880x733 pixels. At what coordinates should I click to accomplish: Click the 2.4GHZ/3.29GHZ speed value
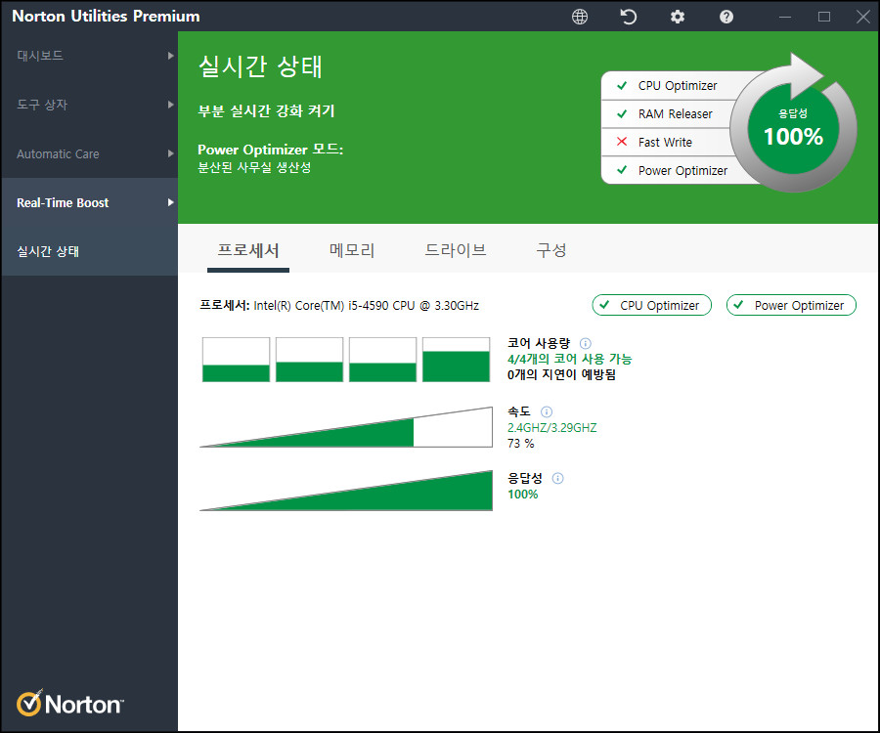click(x=551, y=428)
